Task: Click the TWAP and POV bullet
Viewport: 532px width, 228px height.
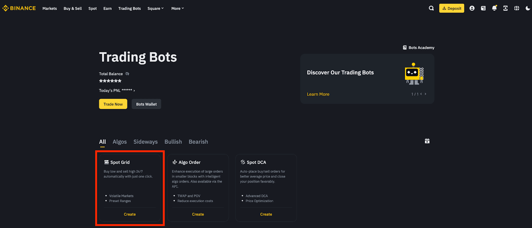Action: [189, 196]
